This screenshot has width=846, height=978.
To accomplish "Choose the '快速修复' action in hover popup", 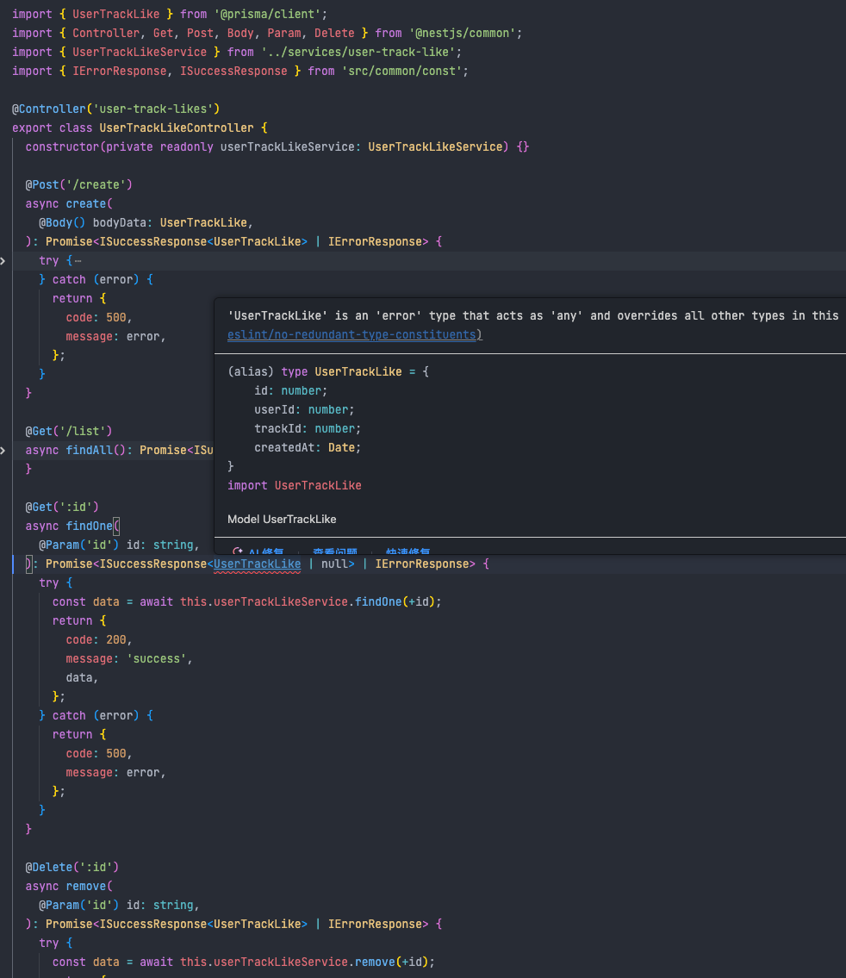I will coord(407,551).
